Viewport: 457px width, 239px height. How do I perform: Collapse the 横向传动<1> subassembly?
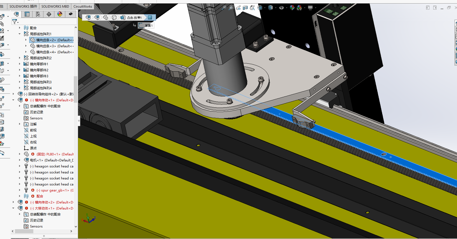(13, 100)
